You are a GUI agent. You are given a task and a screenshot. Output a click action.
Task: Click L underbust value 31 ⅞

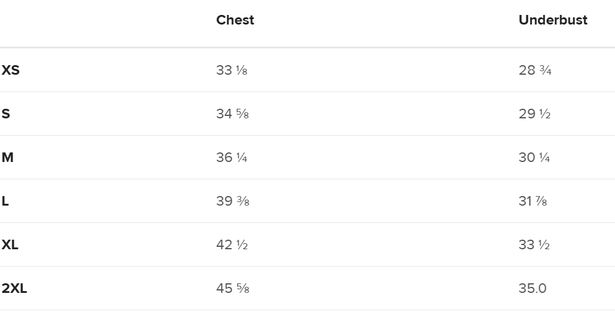click(x=533, y=201)
